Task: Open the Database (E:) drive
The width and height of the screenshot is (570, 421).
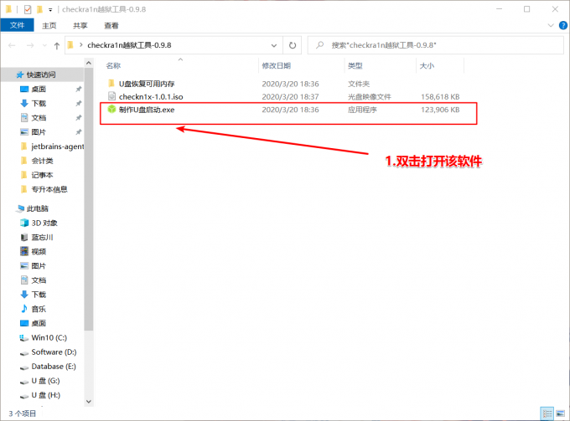Action: click(x=54, y=367)
